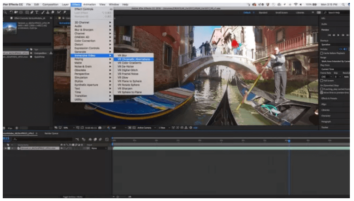This screenshot has height=201, width=354.
Task: Select the Clone Stamp tool
Action: pos(47,12)
